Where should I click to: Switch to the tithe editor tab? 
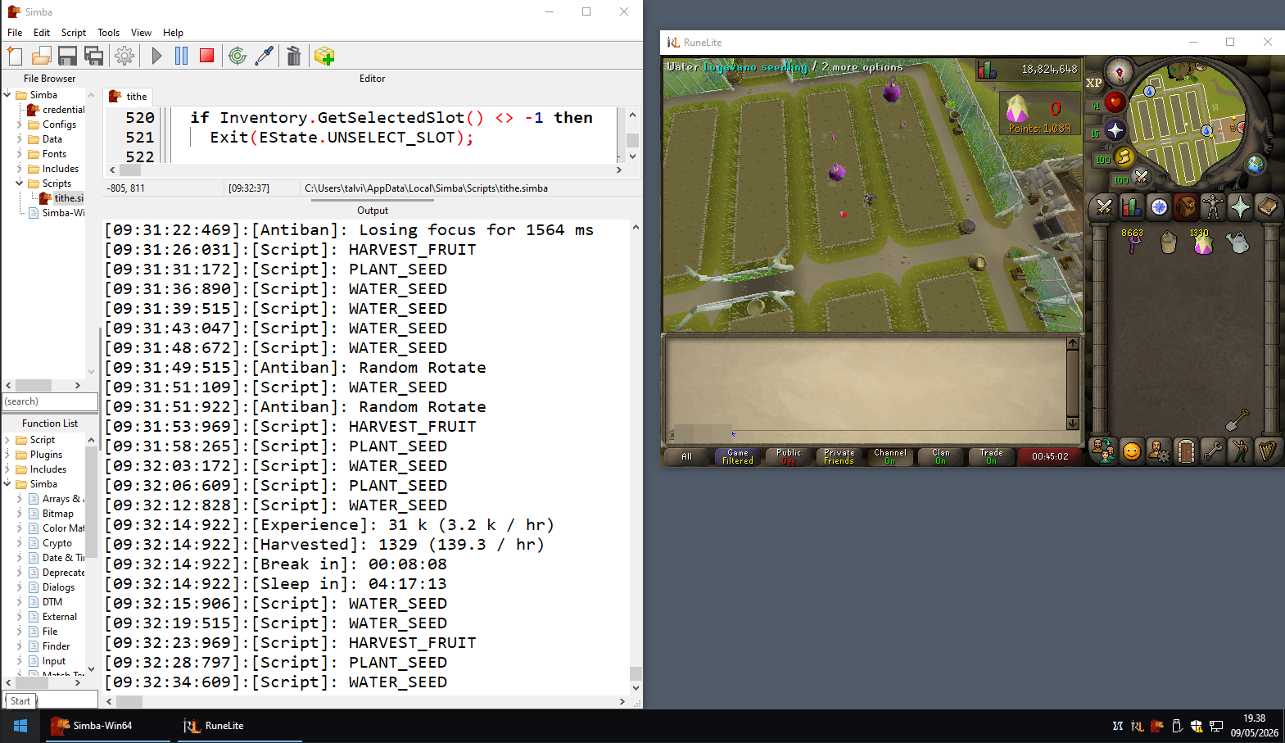pyautogui.click(x=128, y=97)
